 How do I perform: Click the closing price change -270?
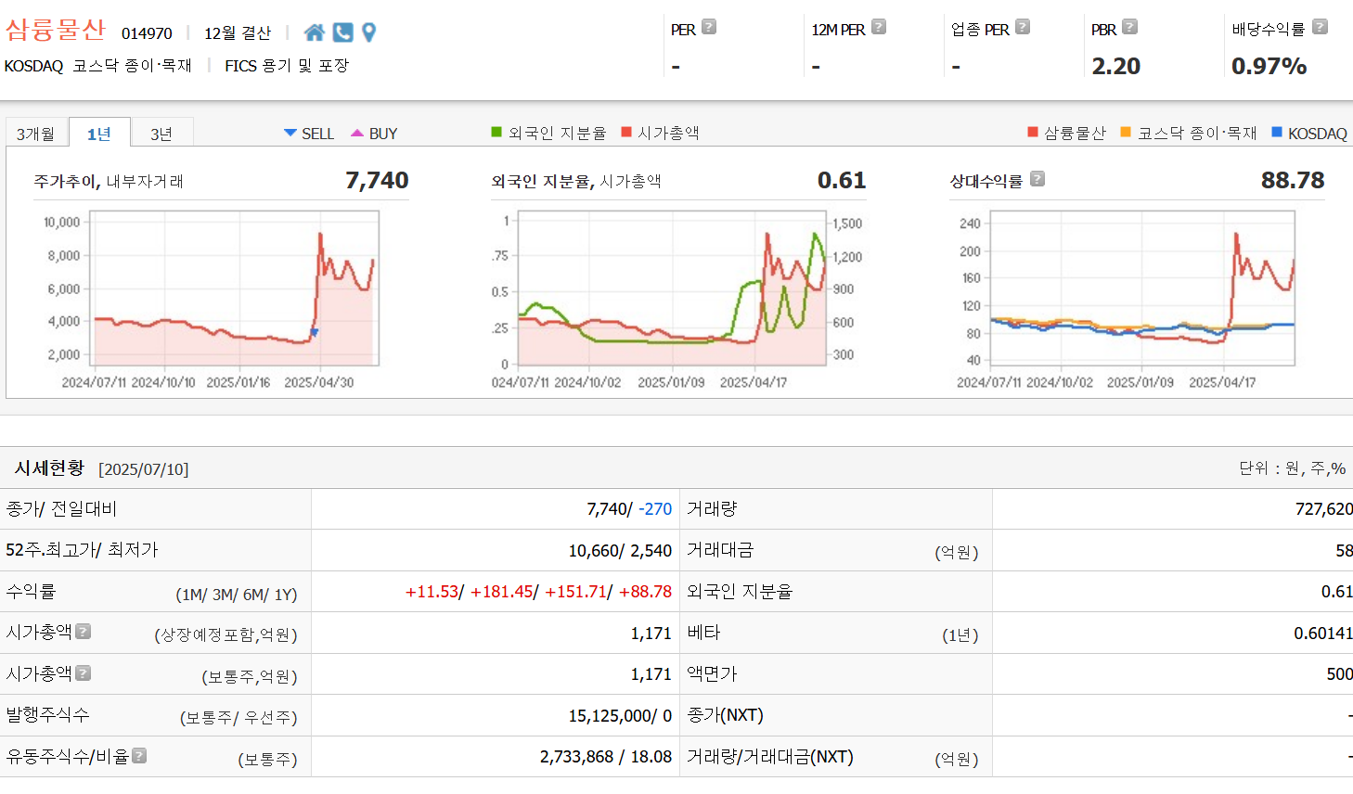pos(655,509)
